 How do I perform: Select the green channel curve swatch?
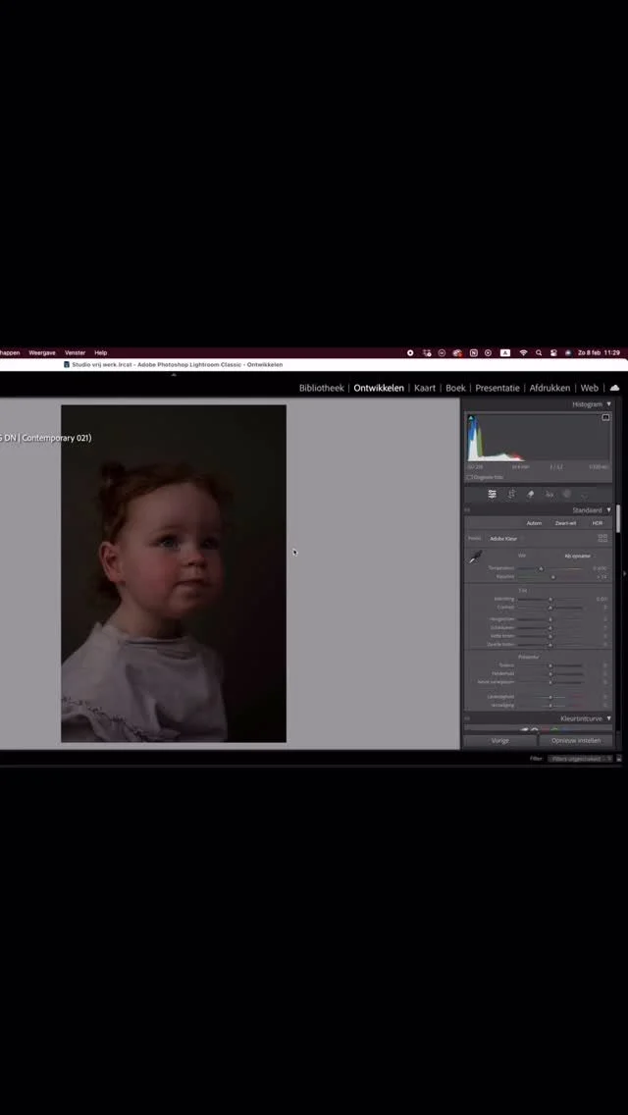554,729
